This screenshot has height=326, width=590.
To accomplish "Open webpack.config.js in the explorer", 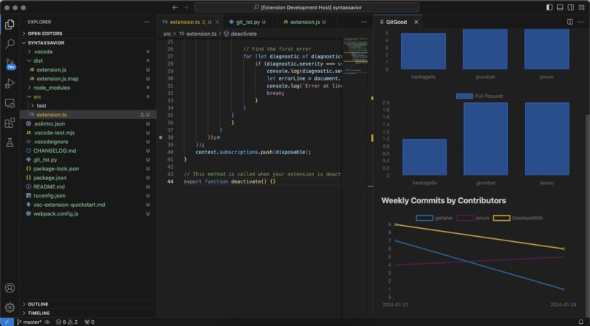I will [x=88, y=213].
